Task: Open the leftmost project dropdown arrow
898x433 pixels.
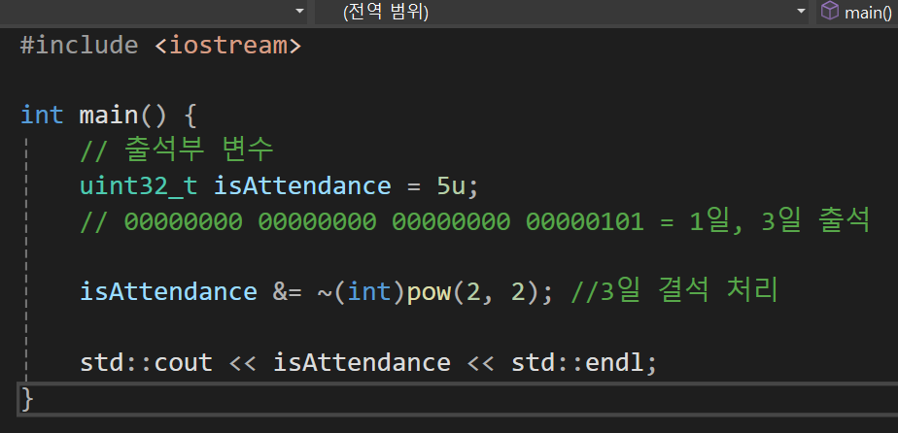Action: click(300, 11)
